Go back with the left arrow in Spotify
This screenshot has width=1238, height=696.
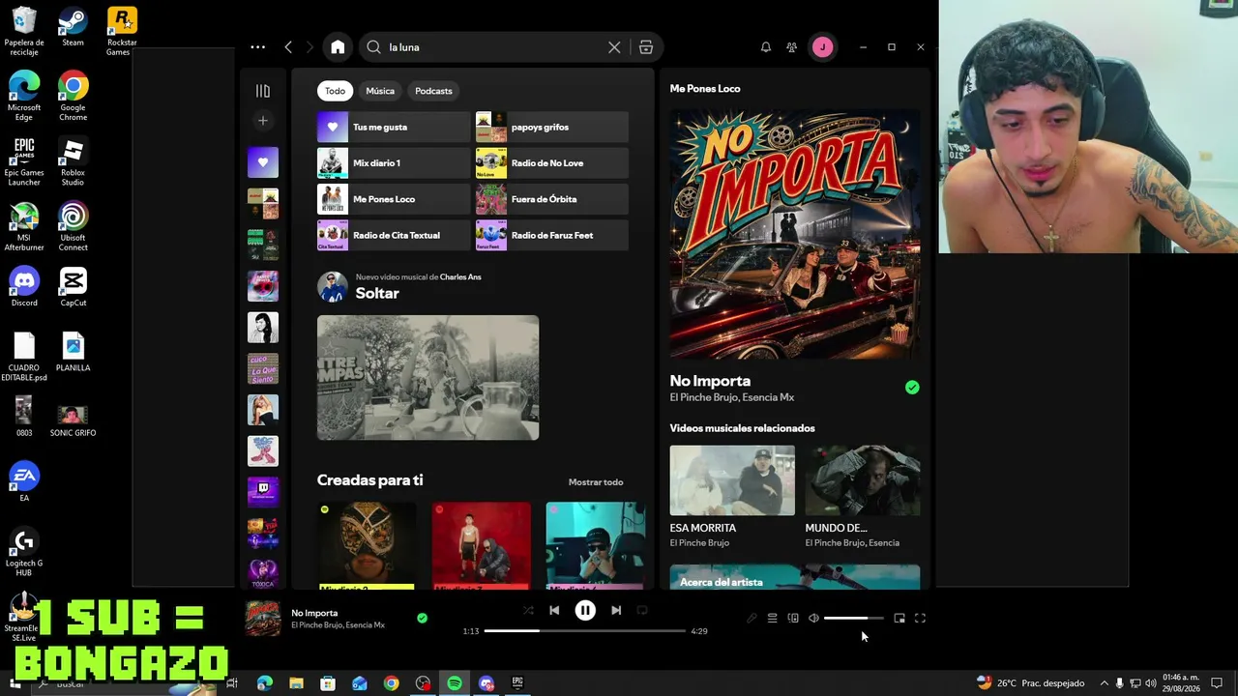(x=288, y=46)
